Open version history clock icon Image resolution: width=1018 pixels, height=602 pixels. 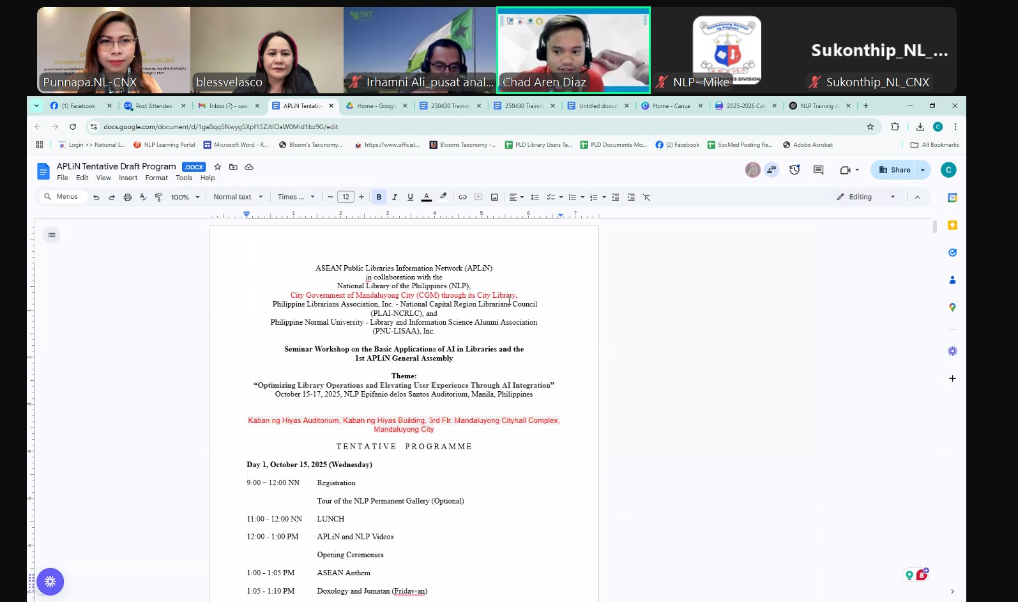tap(794, 170)
